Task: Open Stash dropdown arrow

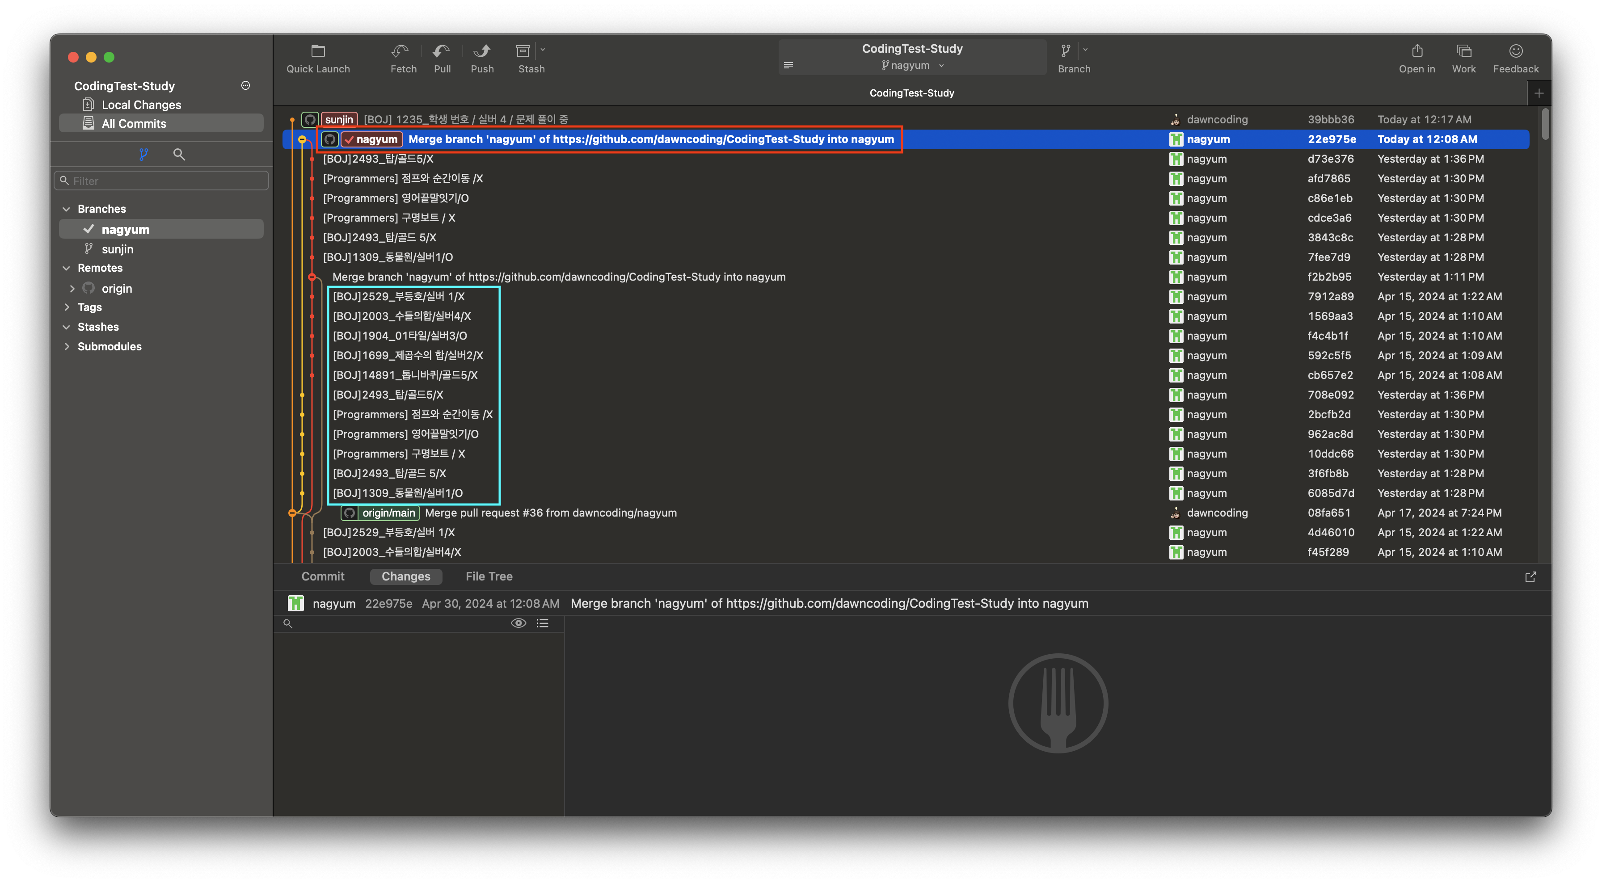Action: (543, 50)
